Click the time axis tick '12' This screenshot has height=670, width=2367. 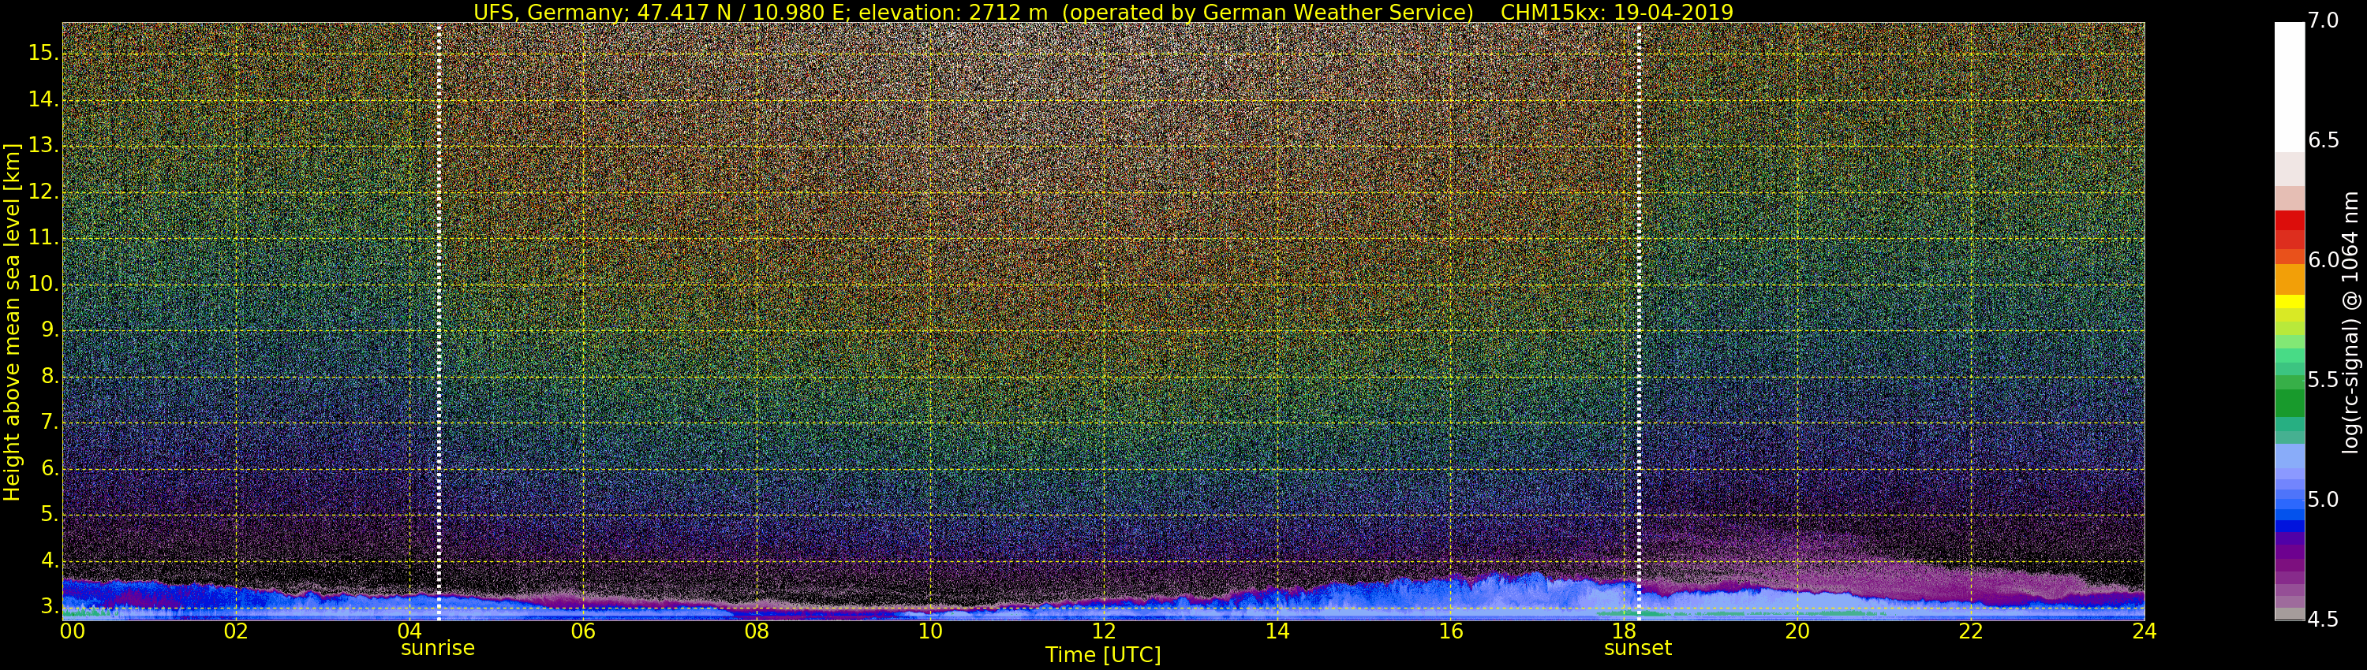tap(1104, 631)
